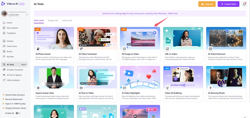Click the Create Video button
The width and height of the screenshot is (250, 118).
pyautogui.click(x=228, y=4)
